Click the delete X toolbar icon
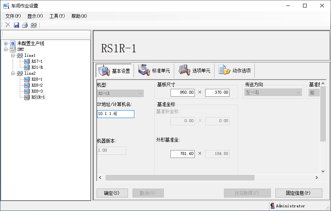The height and width of the screenshot is (211, 331). tap(8, 25)
